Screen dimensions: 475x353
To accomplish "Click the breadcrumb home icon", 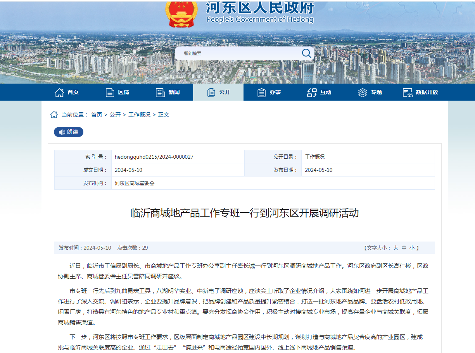I will pos(54,115).
